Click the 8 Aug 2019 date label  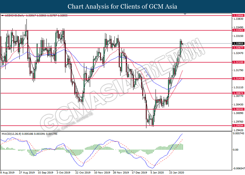point(8,173)
